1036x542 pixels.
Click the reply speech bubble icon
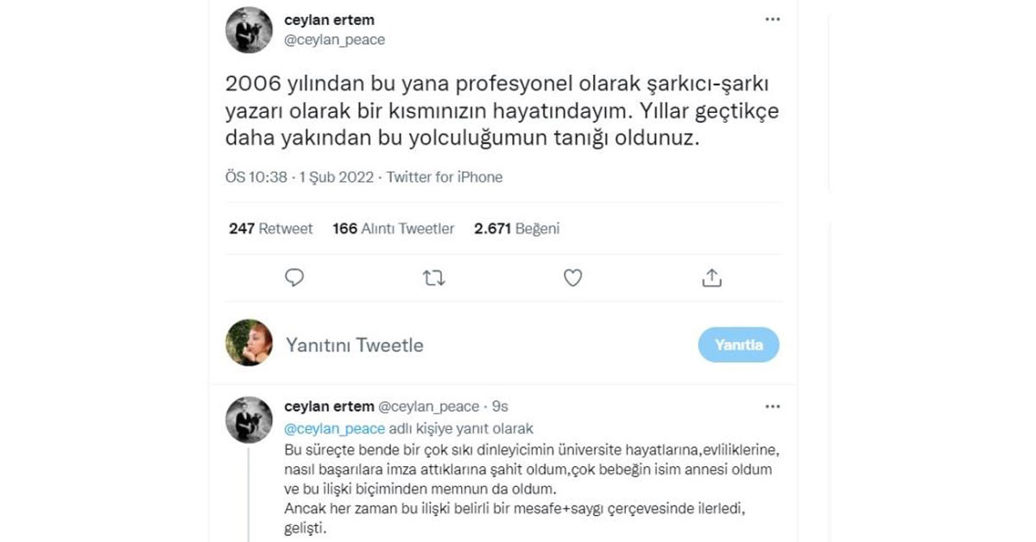point(294,278)
